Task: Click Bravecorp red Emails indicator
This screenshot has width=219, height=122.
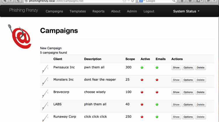Action: [157, 92]
